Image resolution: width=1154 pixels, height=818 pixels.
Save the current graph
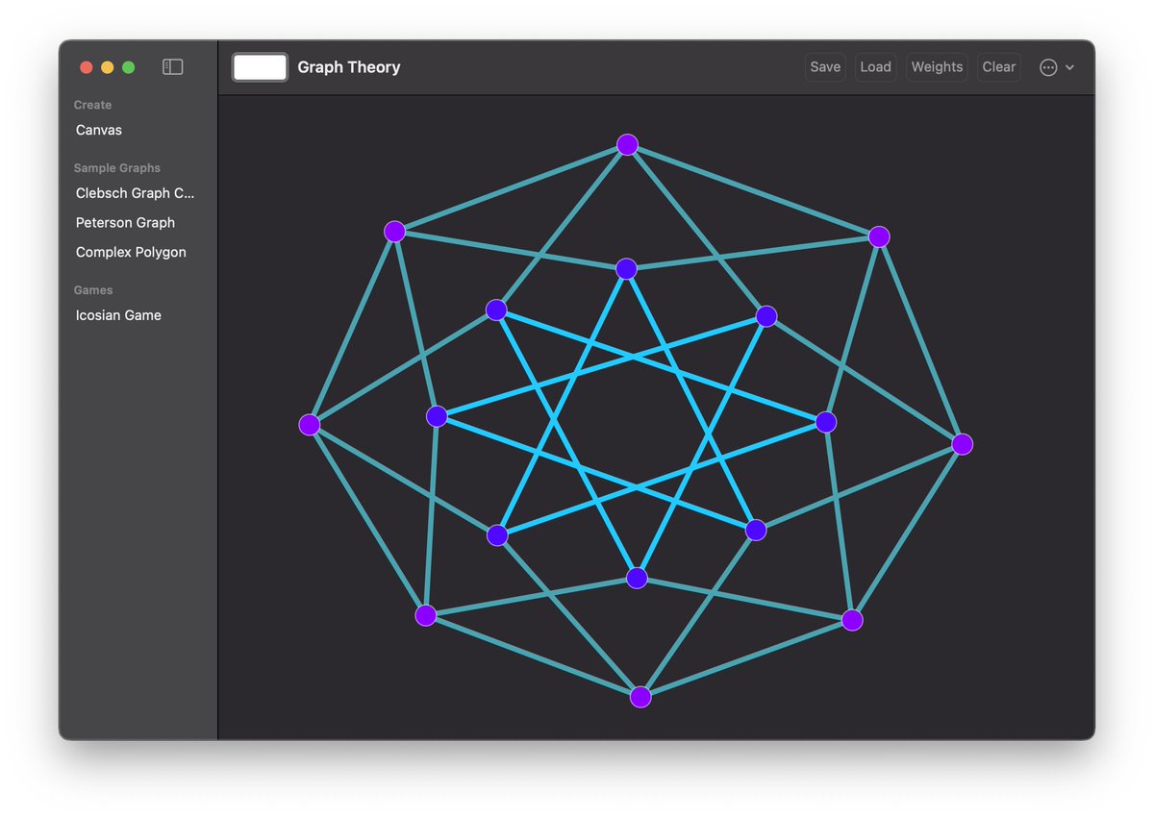point(825,66)
